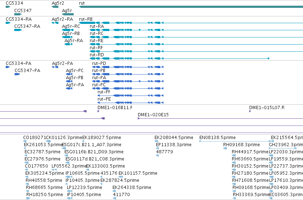303x200 pixels.
Task: Select the CG5347 gene label
Action: [x=23, y=10]
